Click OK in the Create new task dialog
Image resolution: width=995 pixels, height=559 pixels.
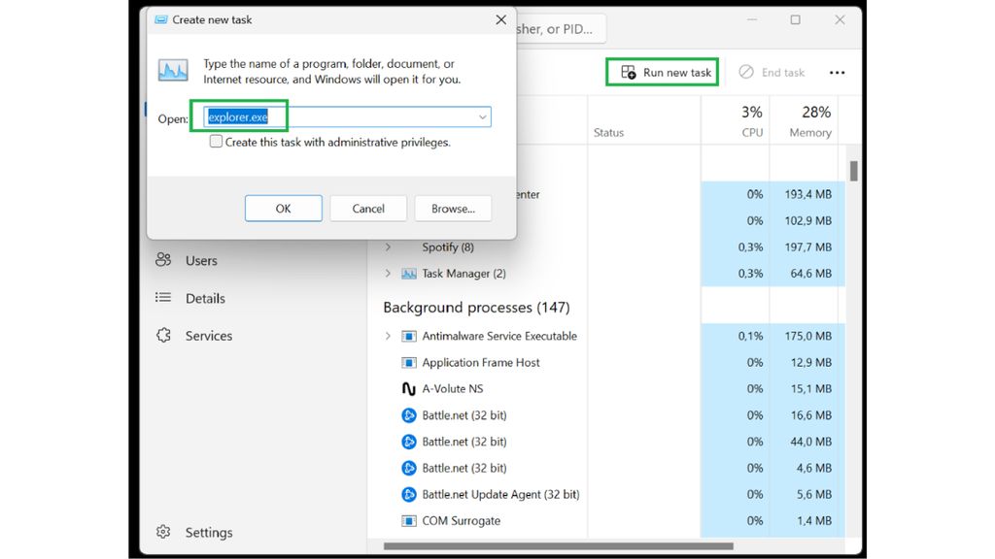coord(283,208)
